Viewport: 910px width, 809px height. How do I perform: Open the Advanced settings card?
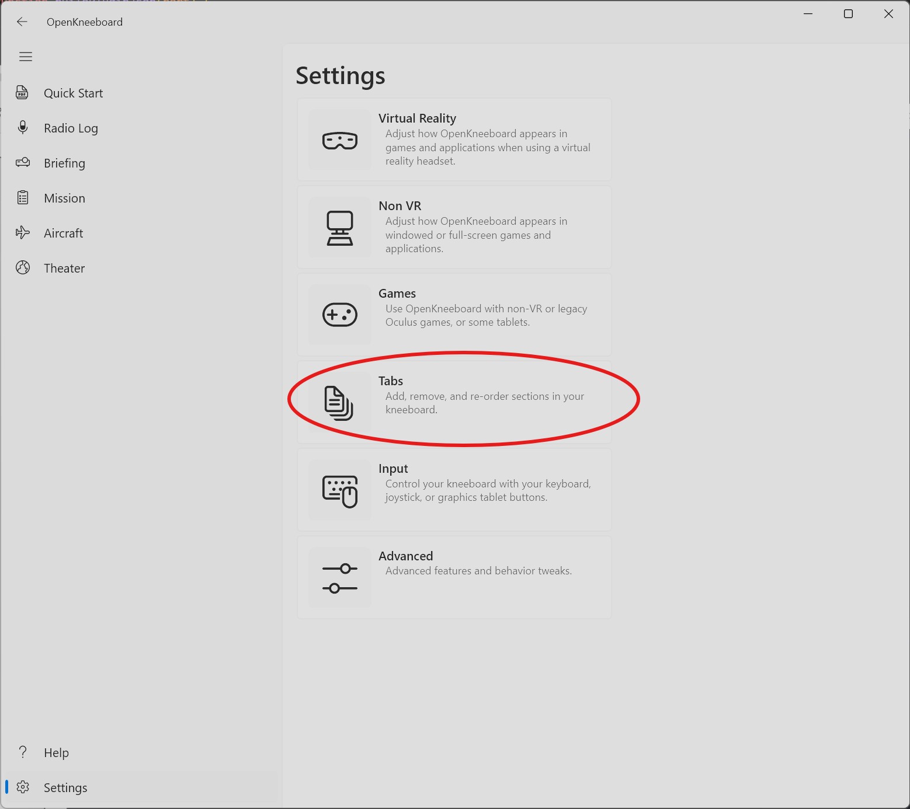click(x=454, y=577)
